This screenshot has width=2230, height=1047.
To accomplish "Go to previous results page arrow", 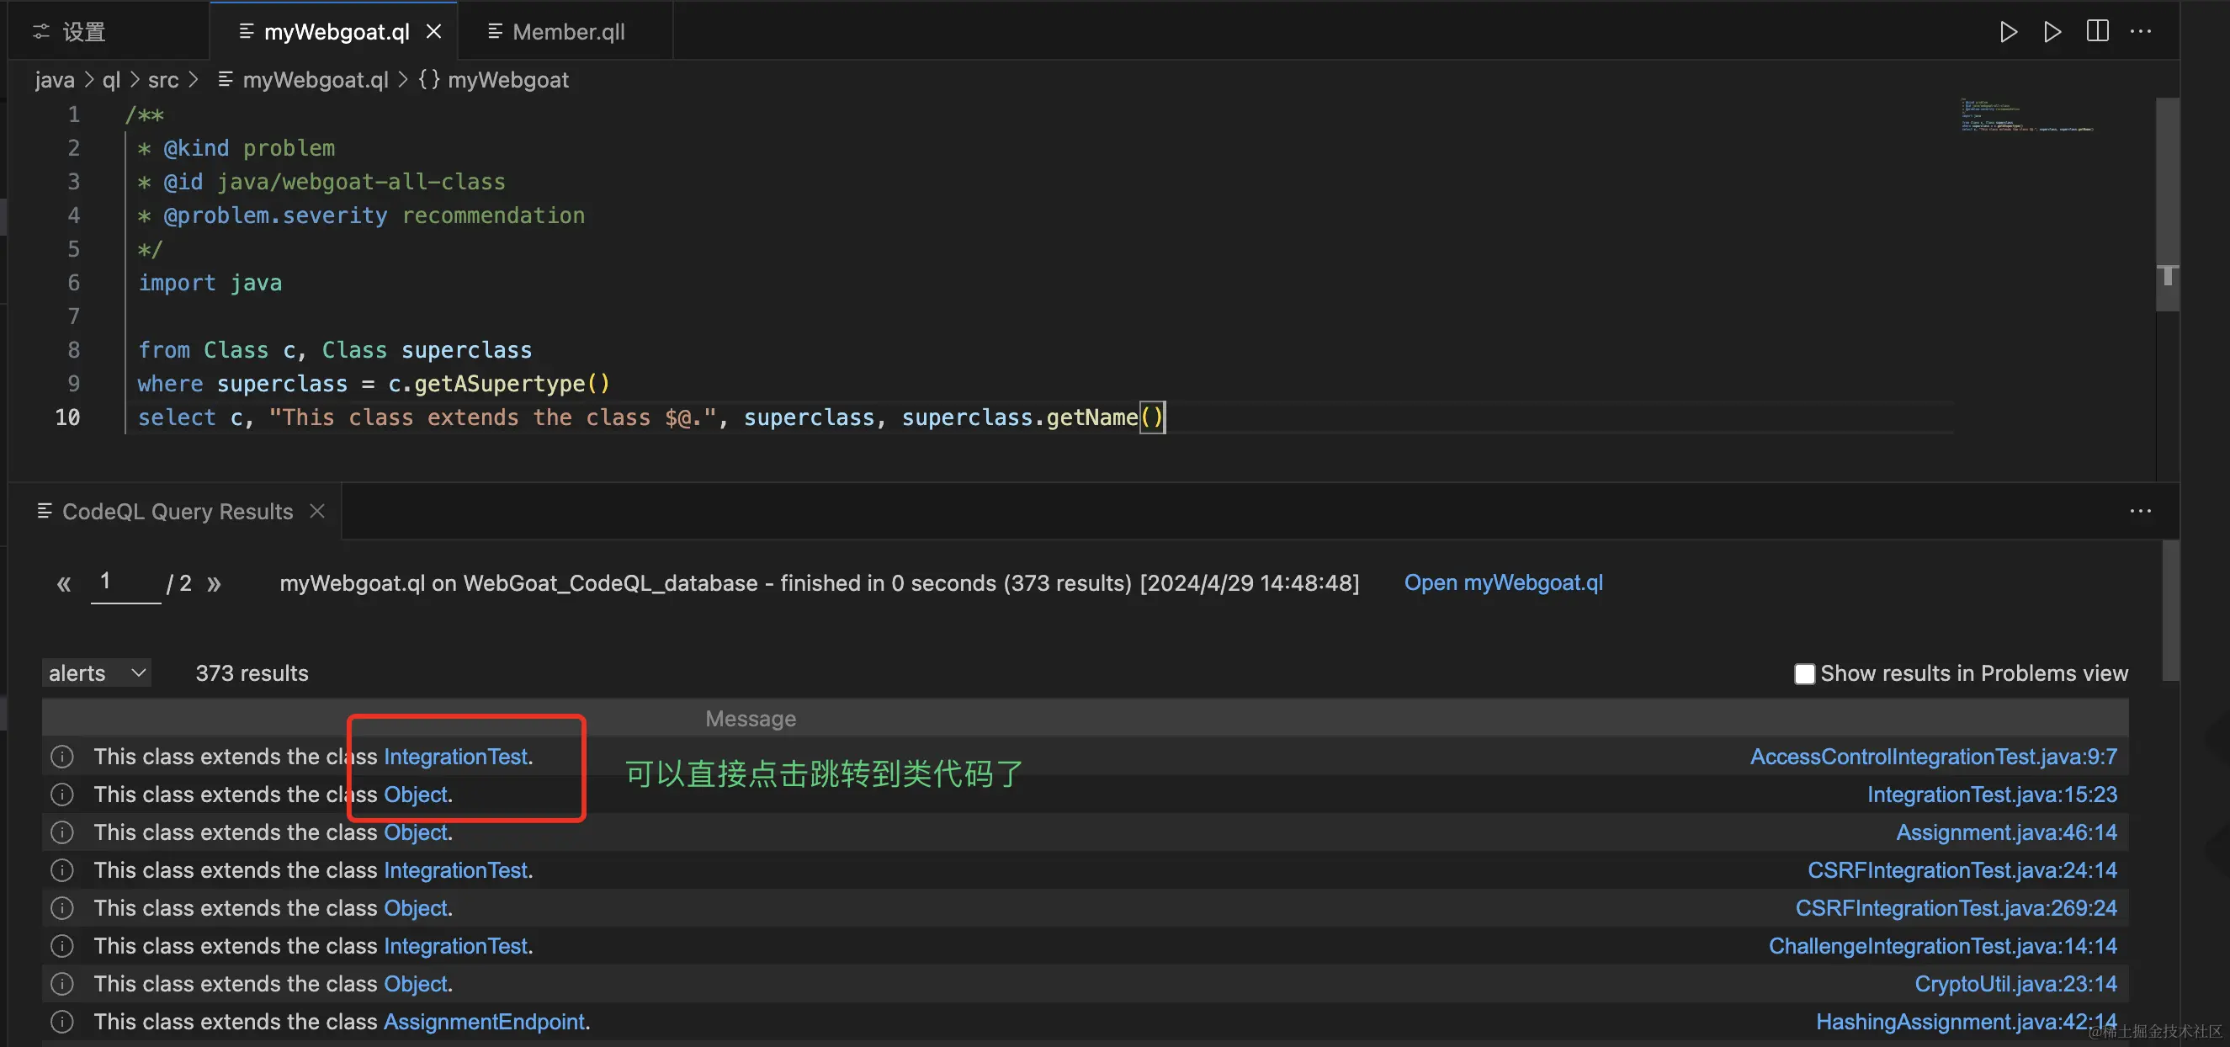I will coord(63,584).
